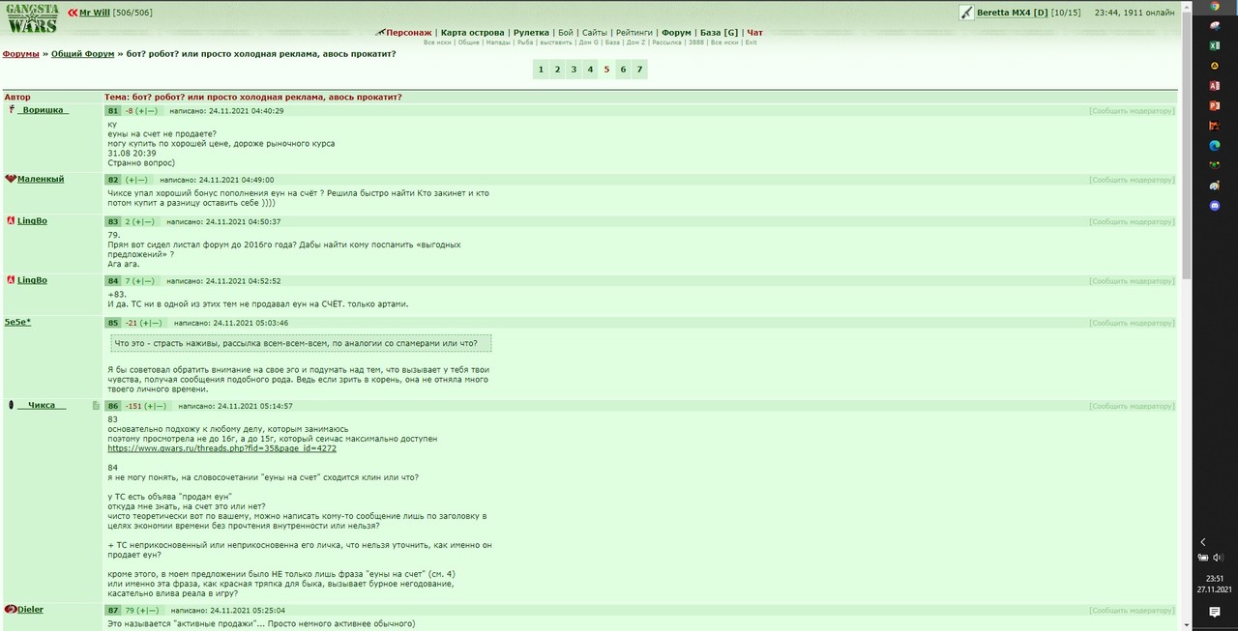
Task: Open Карта острова menu
Action: [x=474, y=33]
